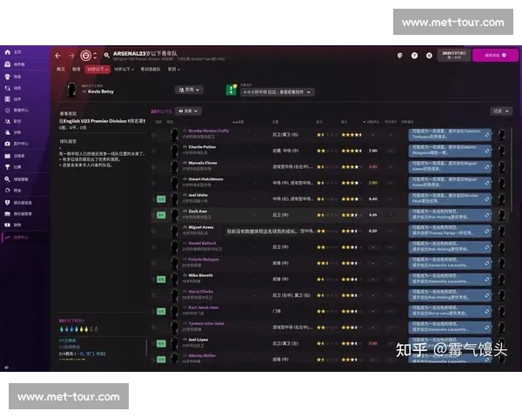522x418 pixels.
Task: Open manager Kevin Betsy's profile
Action: (101, 91)
